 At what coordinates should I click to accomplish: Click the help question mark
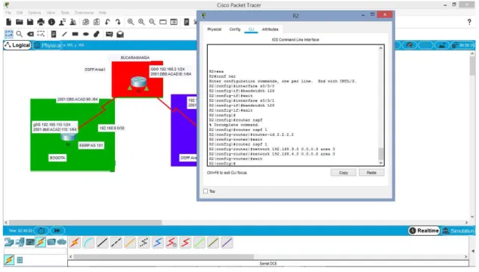coord(469,22)
